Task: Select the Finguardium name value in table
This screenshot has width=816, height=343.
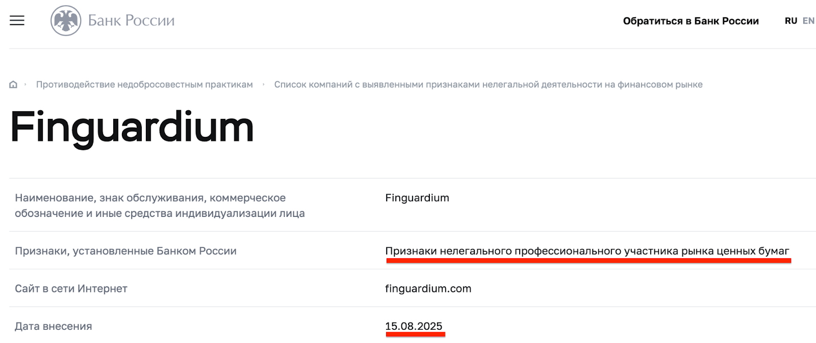Action: click(x=417, y=198)
